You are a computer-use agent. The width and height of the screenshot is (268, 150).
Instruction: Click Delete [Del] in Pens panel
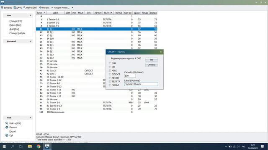click(15, 25)
